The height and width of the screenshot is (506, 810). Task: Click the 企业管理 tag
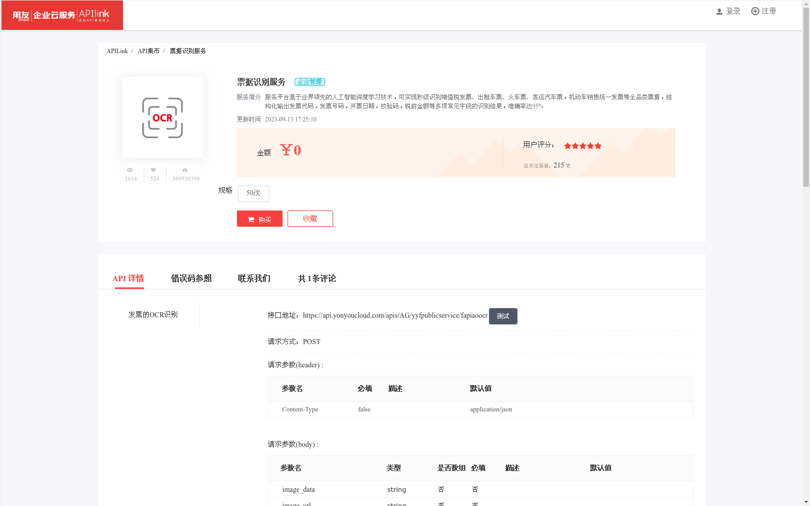(x=310, y=82)
